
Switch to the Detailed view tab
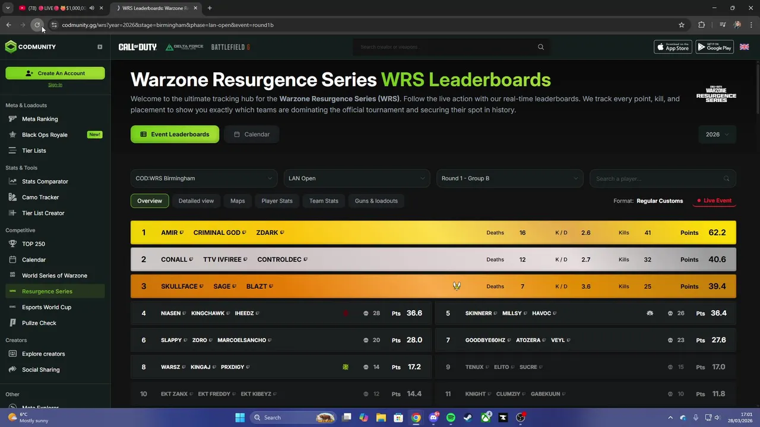(x=196, y=201)
